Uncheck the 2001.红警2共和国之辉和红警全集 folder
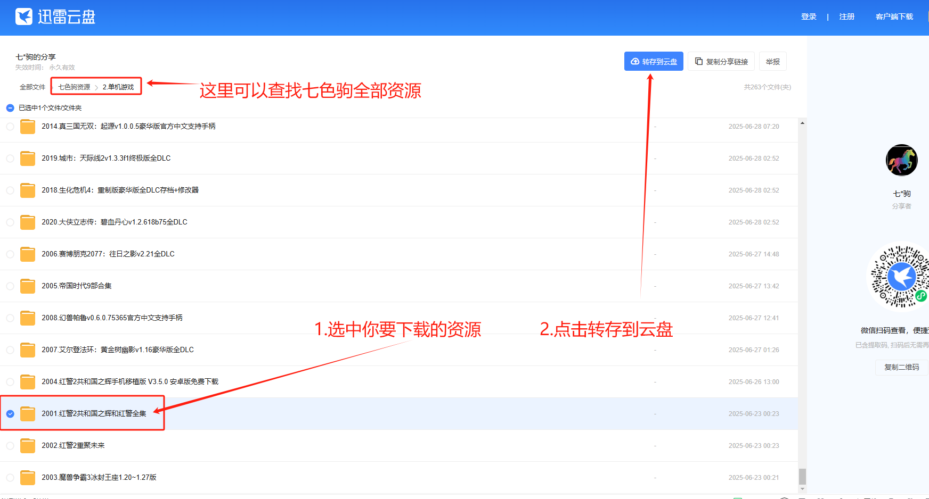Viewport: 929px width, 499px height. tap(10, 414)
